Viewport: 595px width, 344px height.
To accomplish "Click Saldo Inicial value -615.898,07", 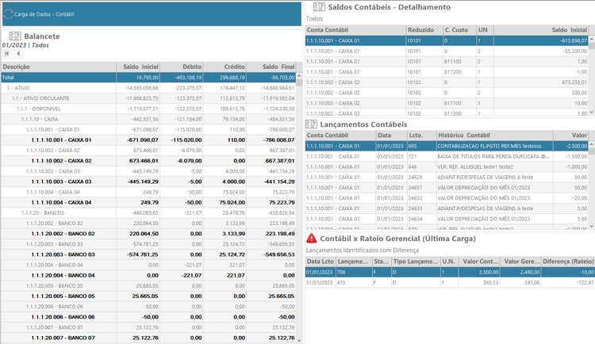I will pos(574,40).
